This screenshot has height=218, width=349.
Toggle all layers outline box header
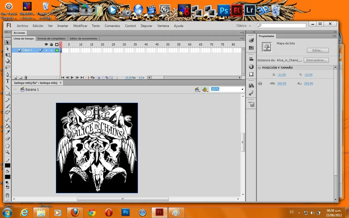tap(57, 44)
